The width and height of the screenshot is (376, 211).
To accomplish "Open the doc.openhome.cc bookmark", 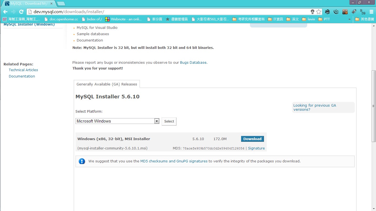I will (61, 19).
